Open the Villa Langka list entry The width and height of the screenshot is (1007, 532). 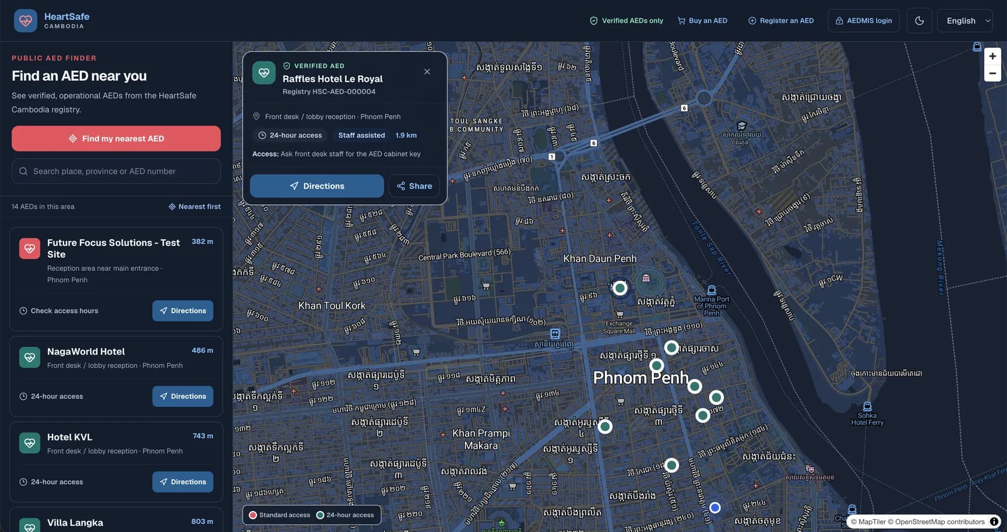[116, 520]
